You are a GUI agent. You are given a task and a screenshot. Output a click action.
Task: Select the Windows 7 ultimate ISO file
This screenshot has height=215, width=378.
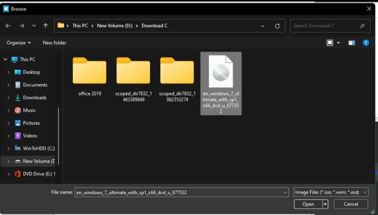coord(221,84)
